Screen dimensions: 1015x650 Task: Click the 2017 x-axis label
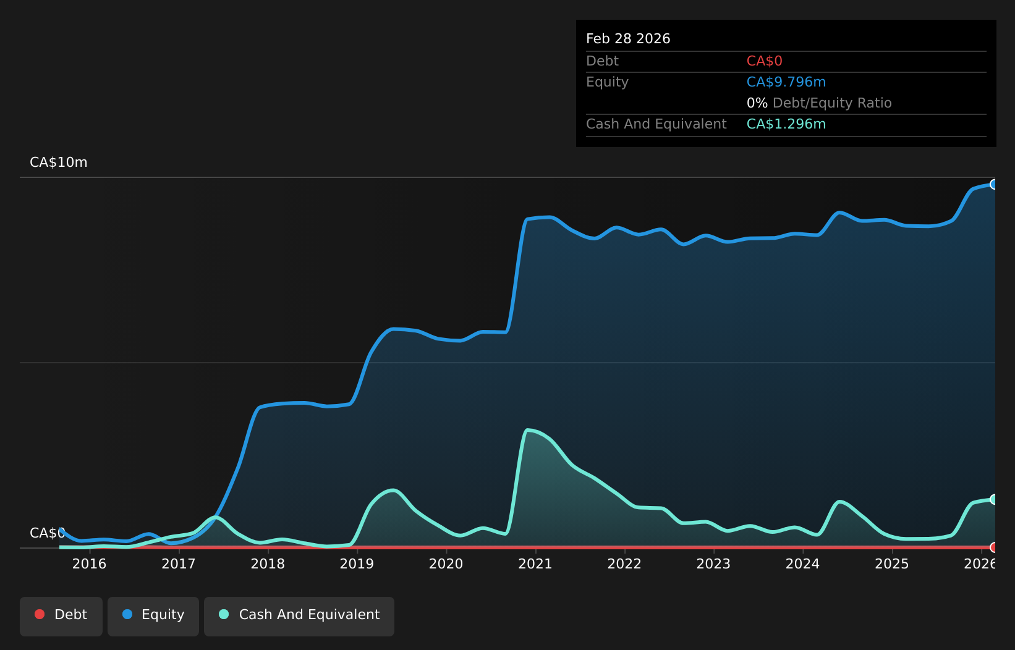point(179,564)
